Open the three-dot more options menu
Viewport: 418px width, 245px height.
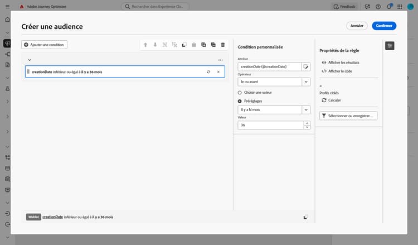click(221, 60)
